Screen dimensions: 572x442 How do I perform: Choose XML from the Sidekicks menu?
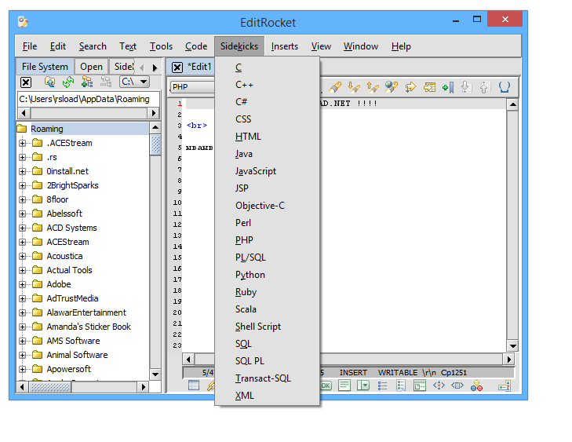(x=267, y=396)
